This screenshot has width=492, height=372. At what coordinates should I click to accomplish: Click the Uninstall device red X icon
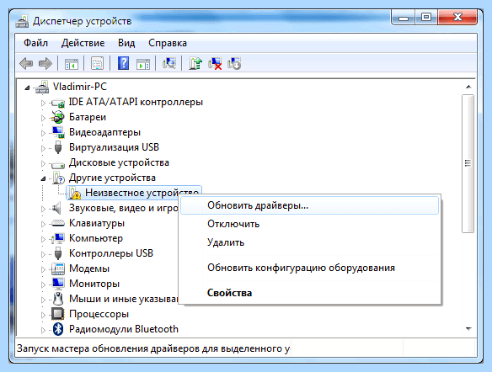coord(215,63)
